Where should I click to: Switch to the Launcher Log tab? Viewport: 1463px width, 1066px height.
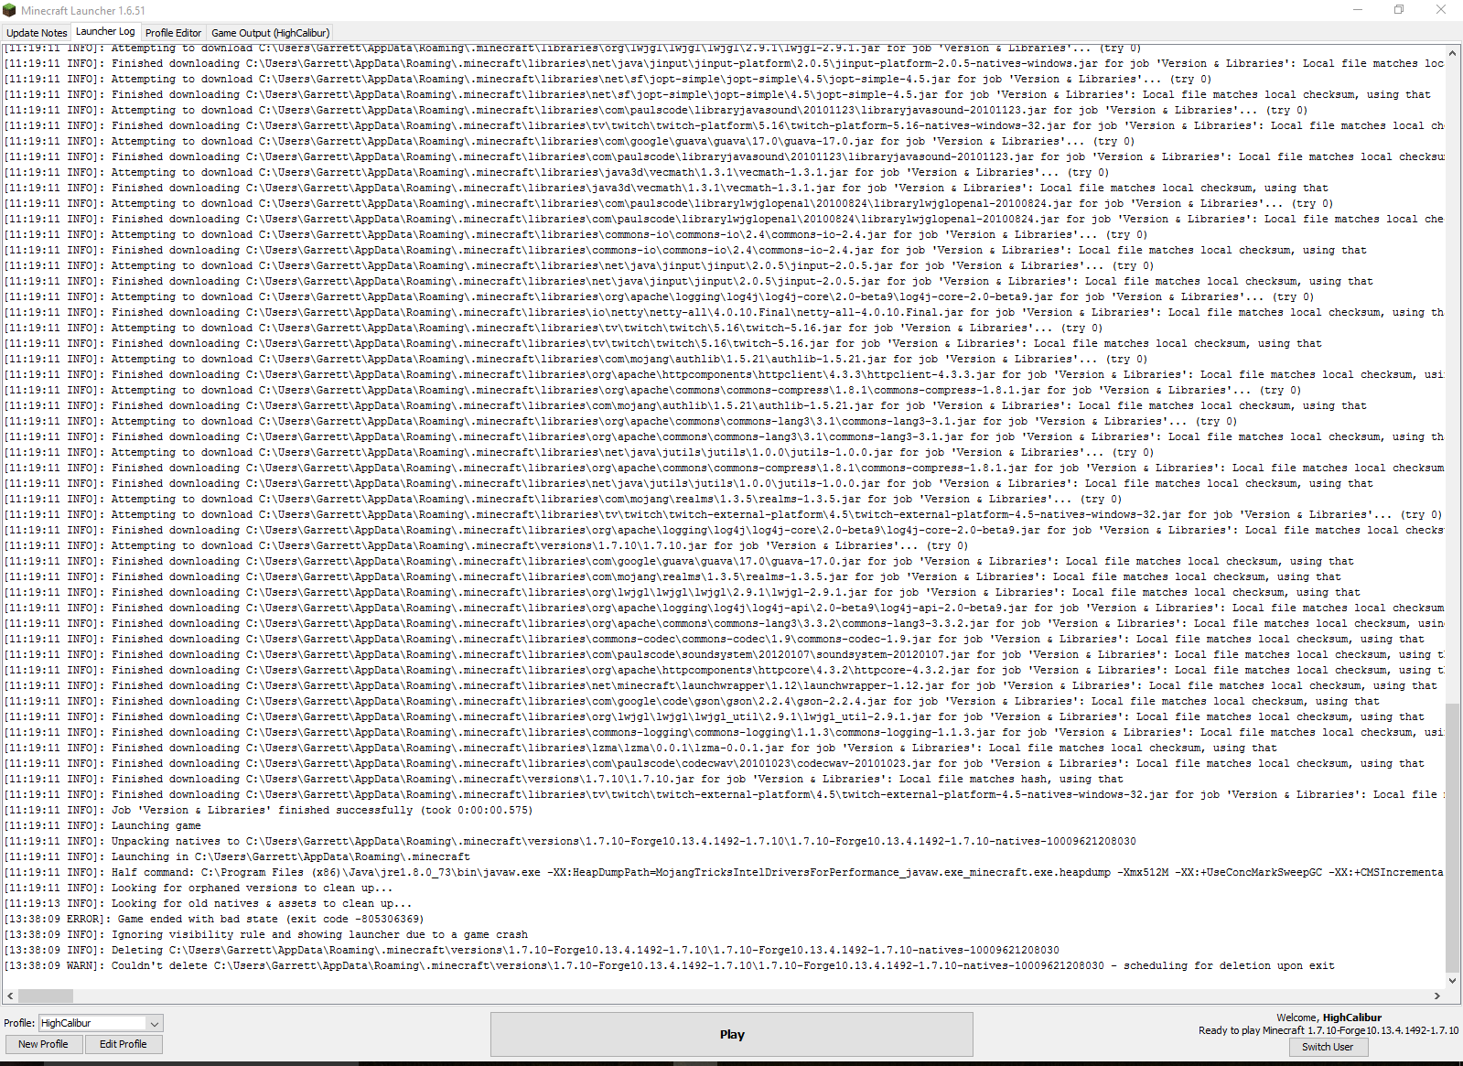tap(105, 31)
